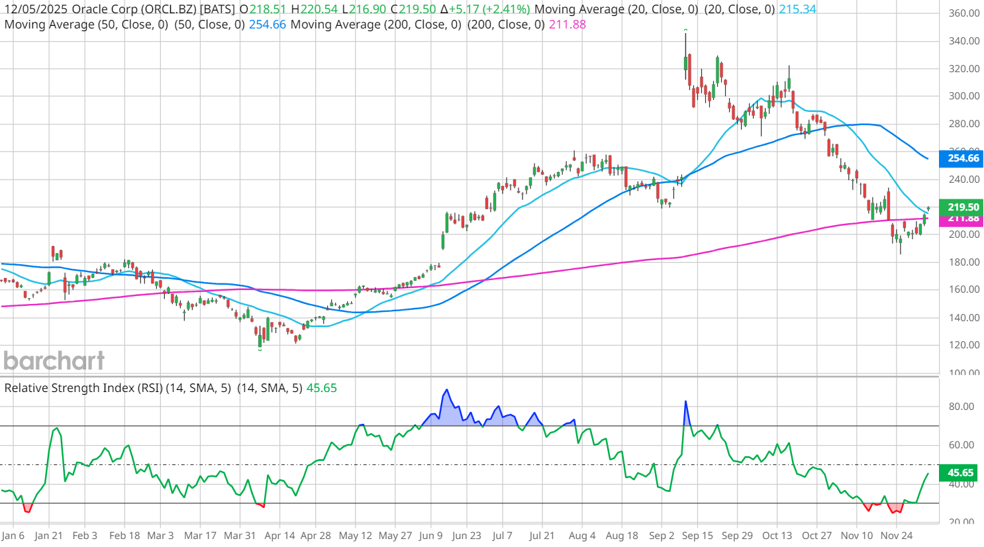Click the Sep 2 date label

point(662,536)
